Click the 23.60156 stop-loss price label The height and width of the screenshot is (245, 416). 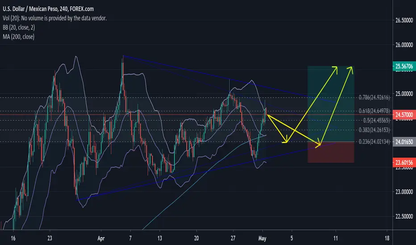404,163
